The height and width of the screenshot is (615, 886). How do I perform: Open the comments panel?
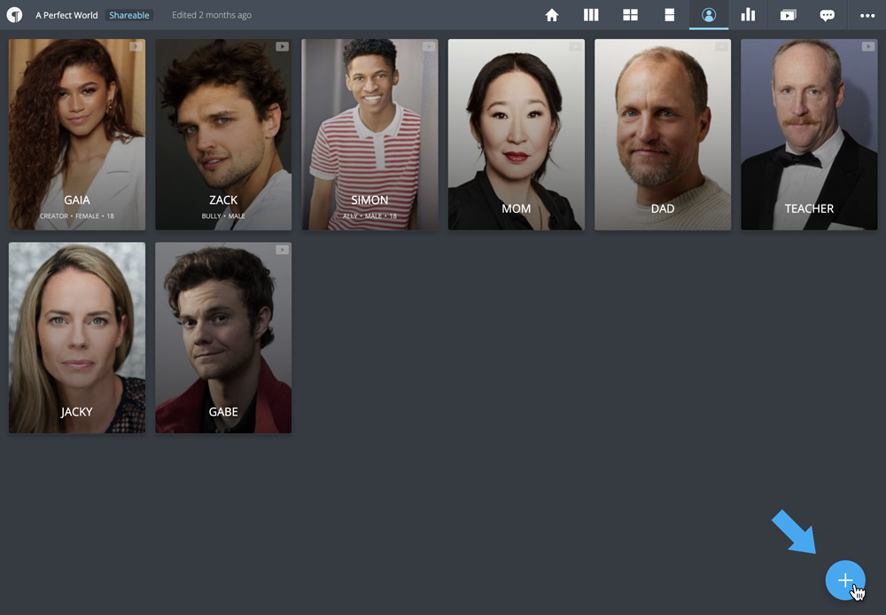(827, 15)
